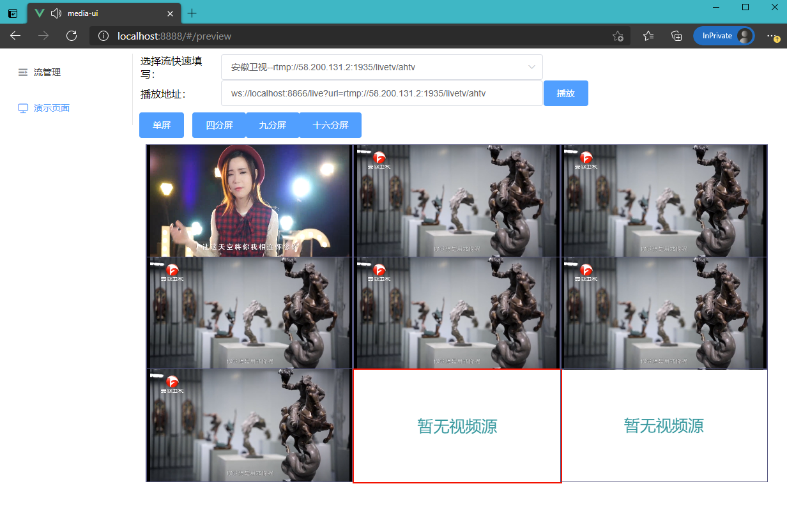Viewport: 787px width, 516px height.
Task: Switch to 单屏 single-screen layout
Action: [162, 125]
